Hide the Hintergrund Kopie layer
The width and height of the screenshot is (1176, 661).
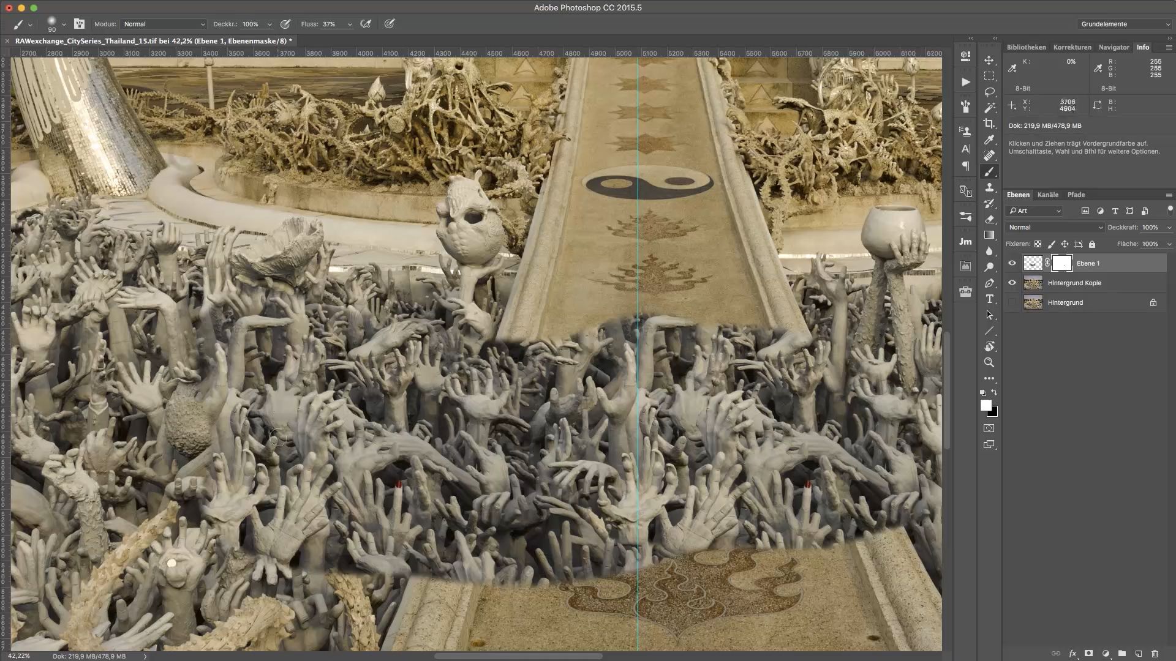tap(1012, 283)
